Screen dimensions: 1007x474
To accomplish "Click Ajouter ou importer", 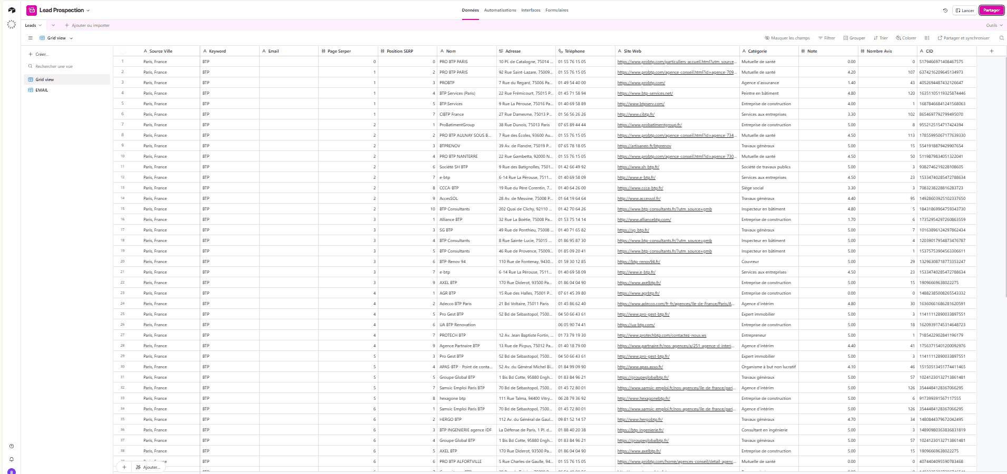I will tap(87, 25).
